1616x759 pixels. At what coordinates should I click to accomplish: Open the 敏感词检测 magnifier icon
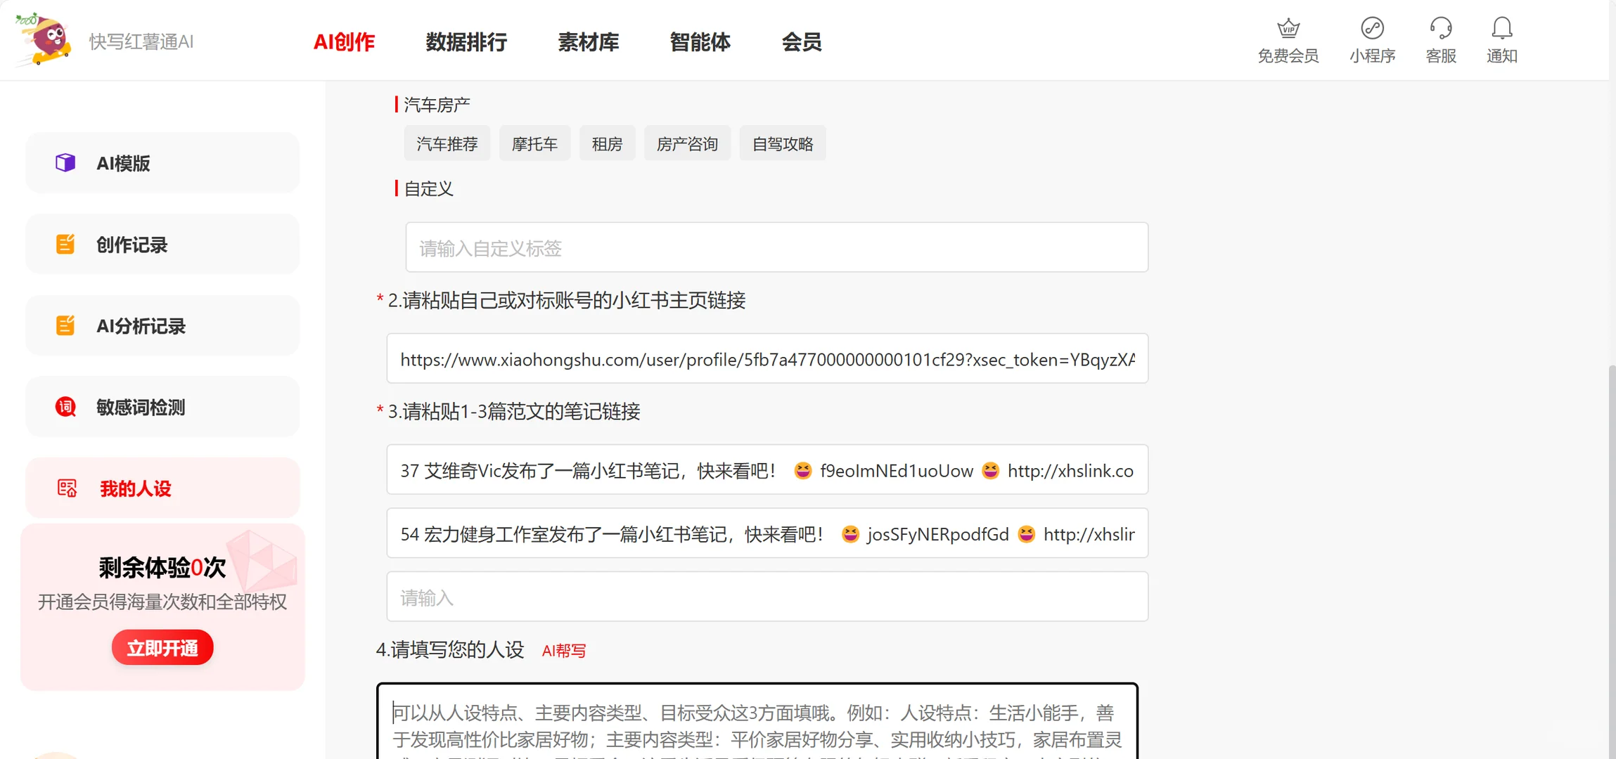tap(65, 407)
